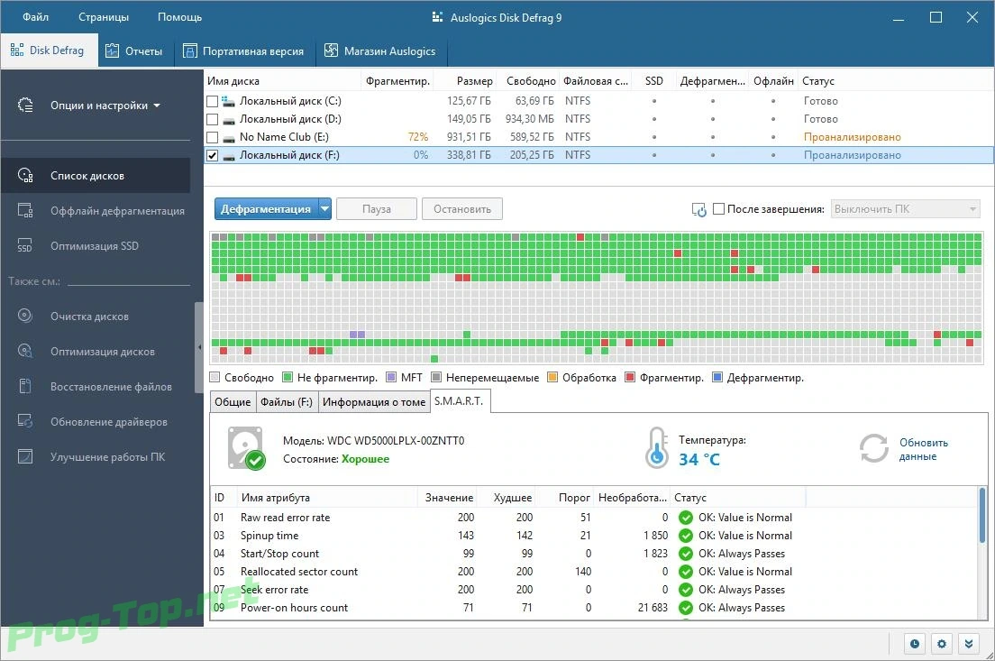Viewport: 995px width, 661px height.
Task: Click the Опции и настройки gear icon
Action: click(25, 106)
